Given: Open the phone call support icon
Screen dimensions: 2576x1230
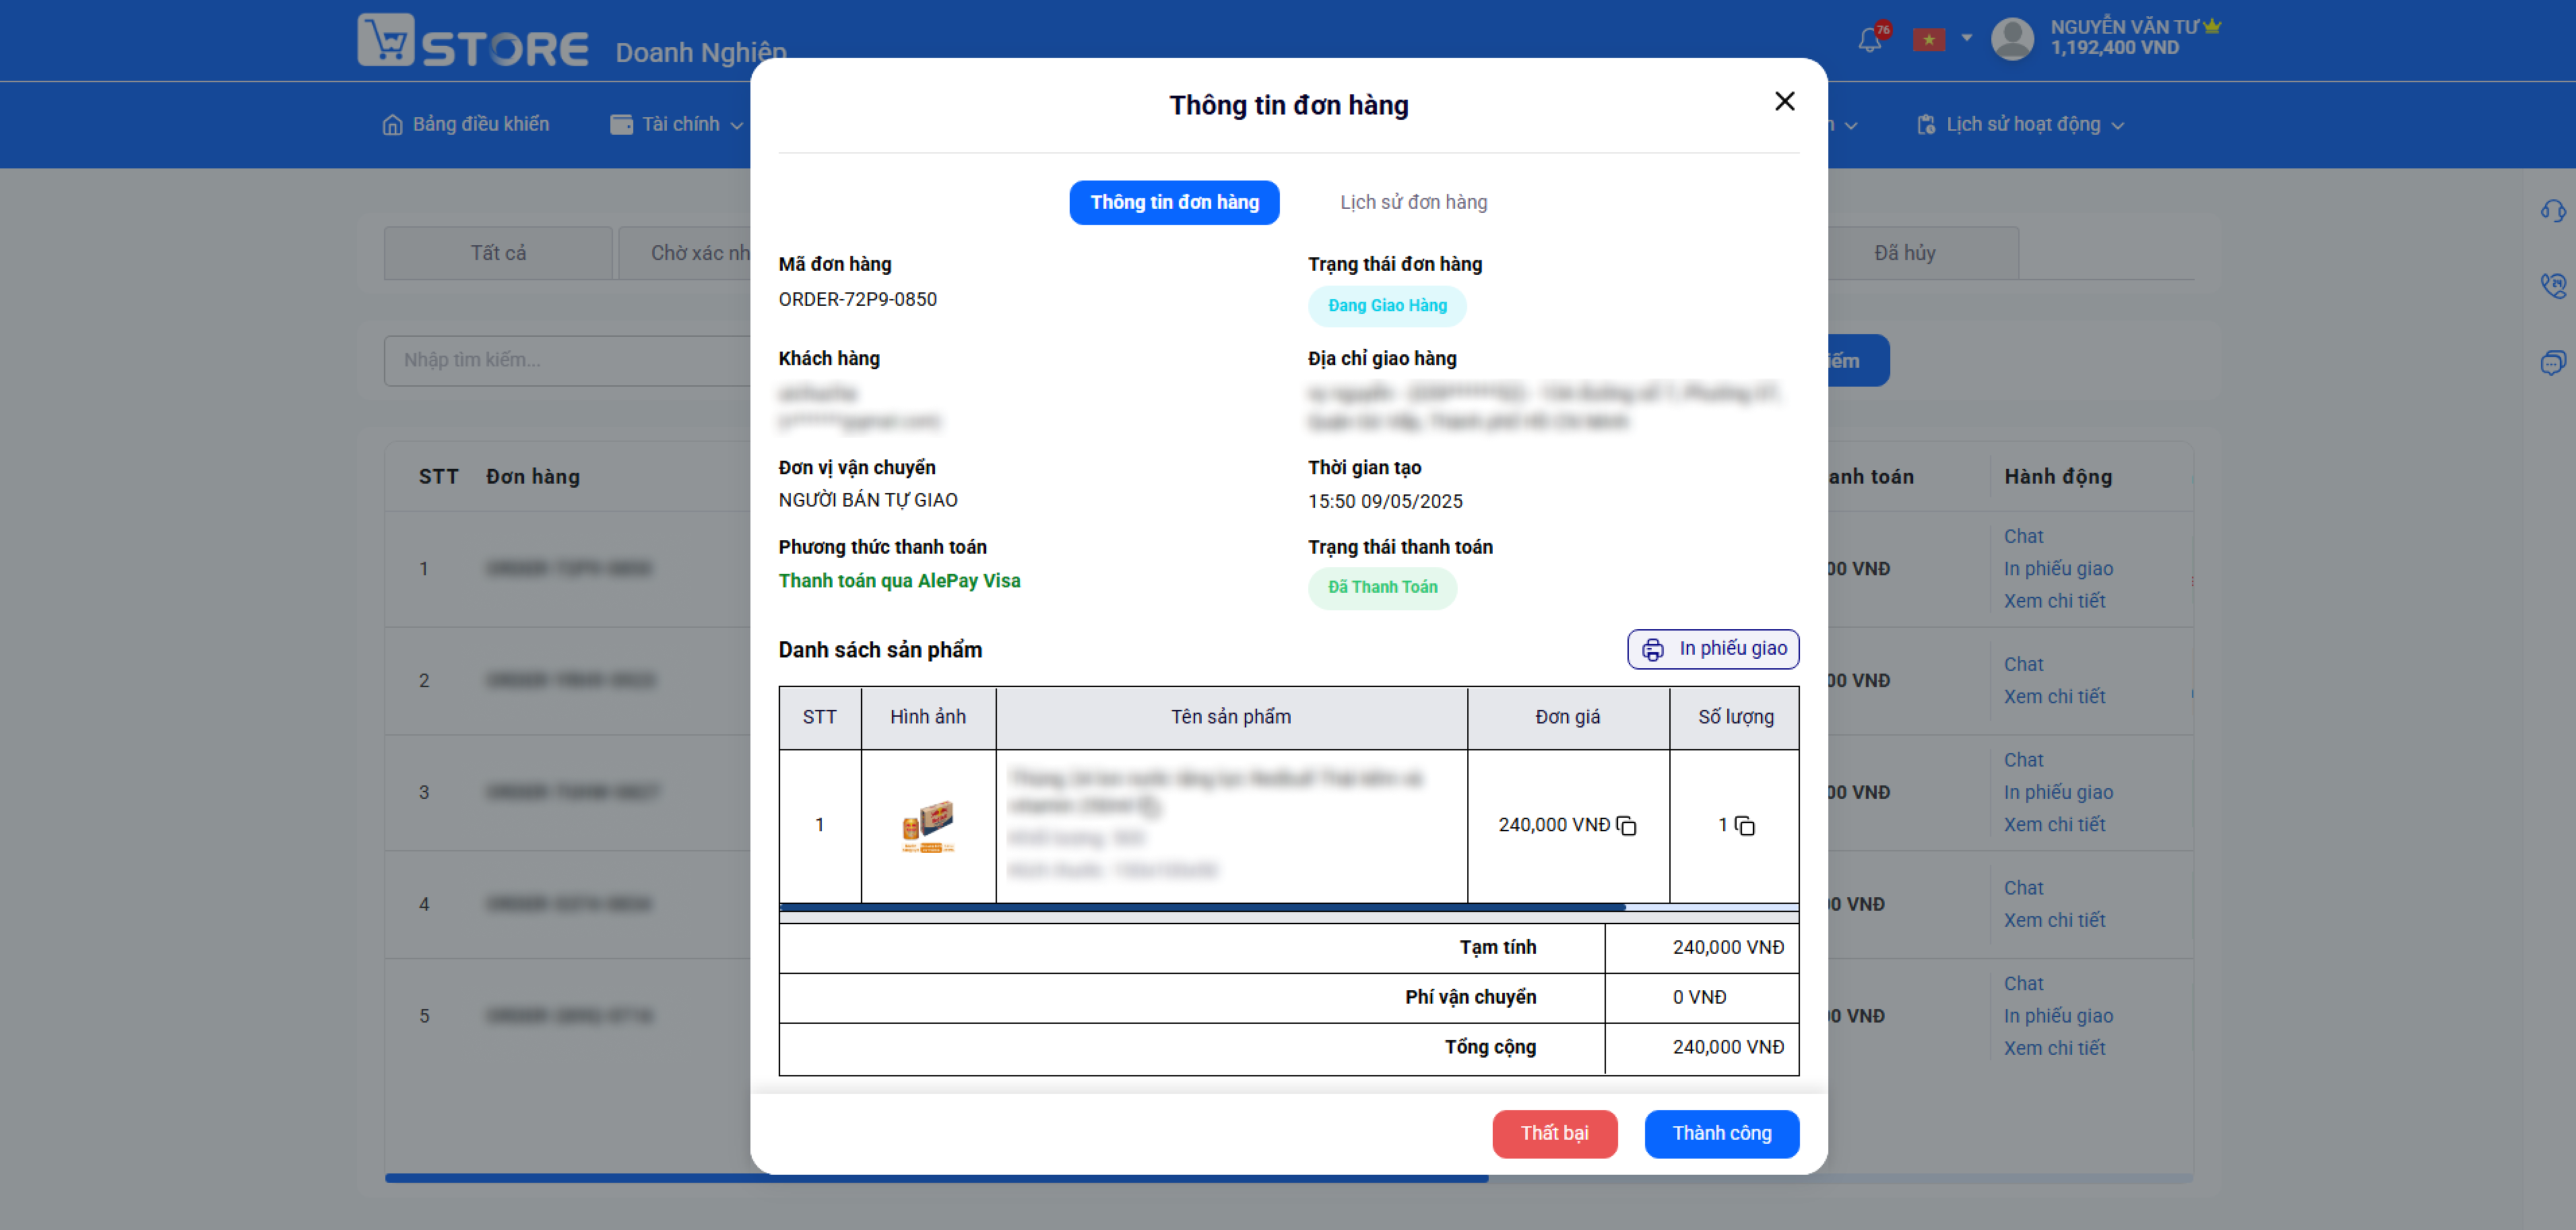Looking at the screenshot, I should click(2553, 286).
